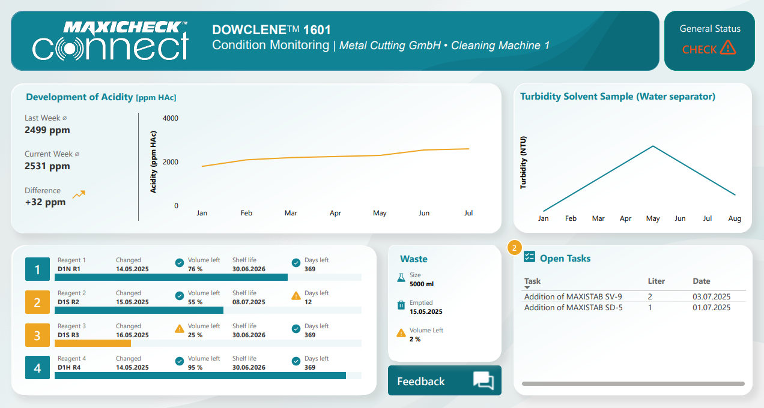The width and height of the screenshot is (764, 408).
Task: Click Reagent 4 volume left checkmark icon
Action: 179,361
